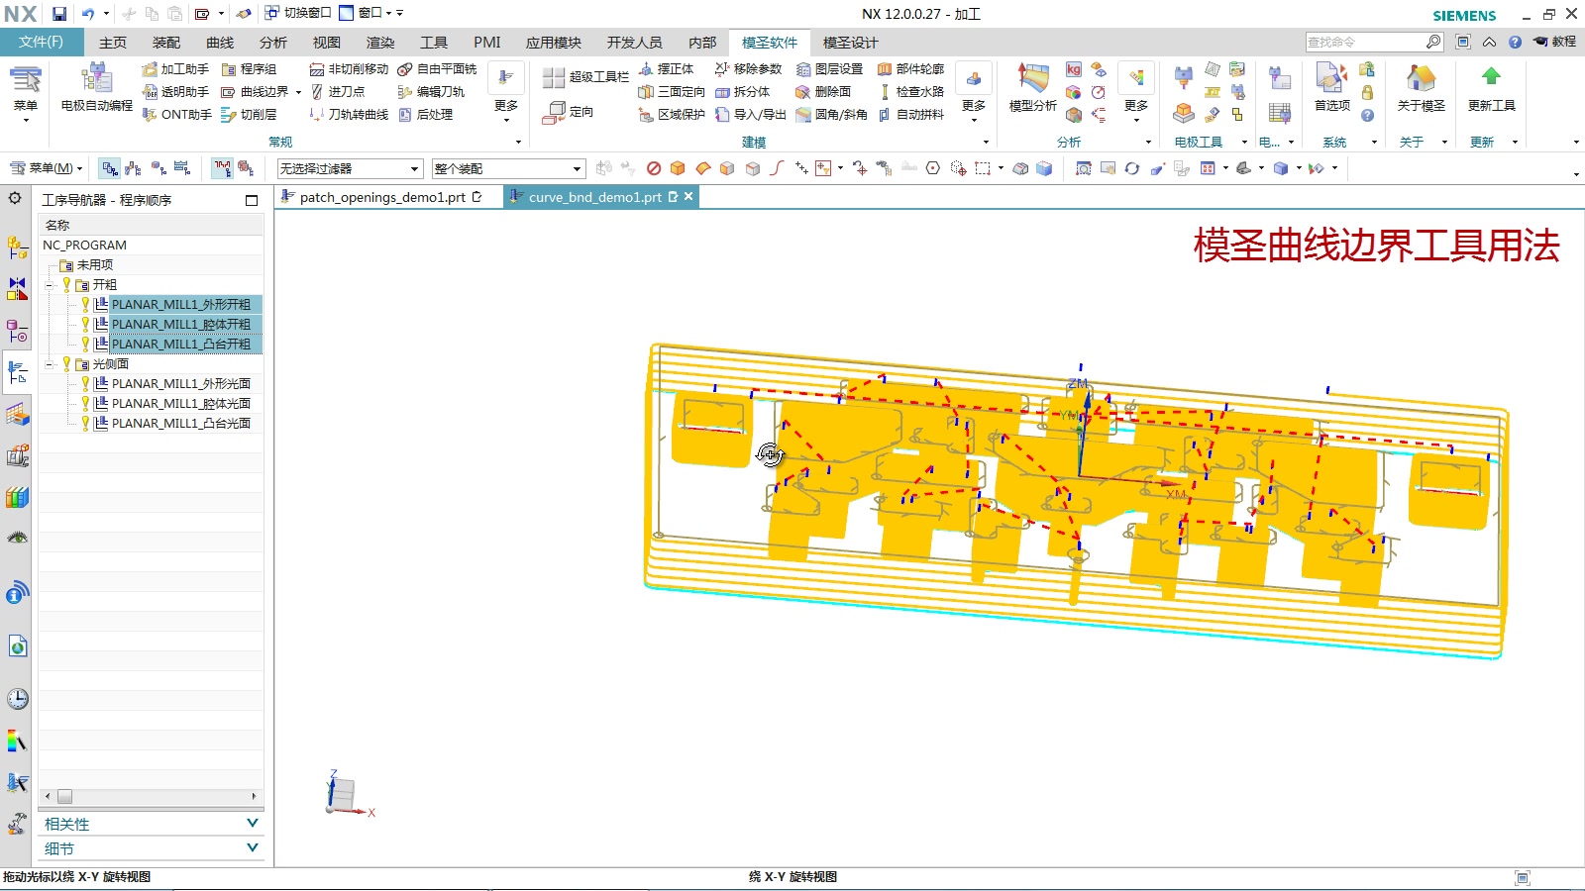Select PLANAR_MILL1_外形光面 operation
1585x891 pixels.
click(x=181, y=384)
